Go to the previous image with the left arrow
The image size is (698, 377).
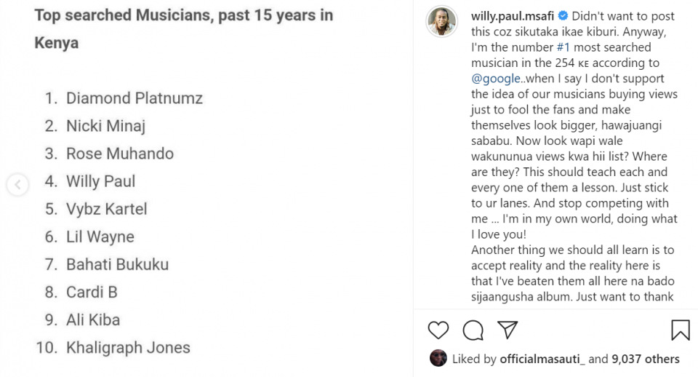click(x=17, y=186)
